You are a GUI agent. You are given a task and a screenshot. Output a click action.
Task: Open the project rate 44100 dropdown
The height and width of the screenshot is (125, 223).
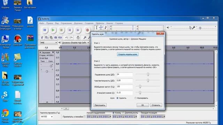pyautogui.click(x=52, y=117)
